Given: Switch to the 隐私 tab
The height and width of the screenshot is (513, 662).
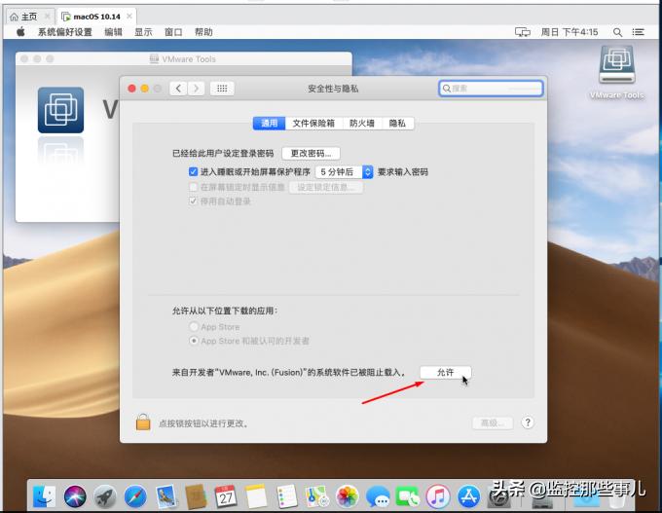Looking at the screenshot, I should [397, 123].
